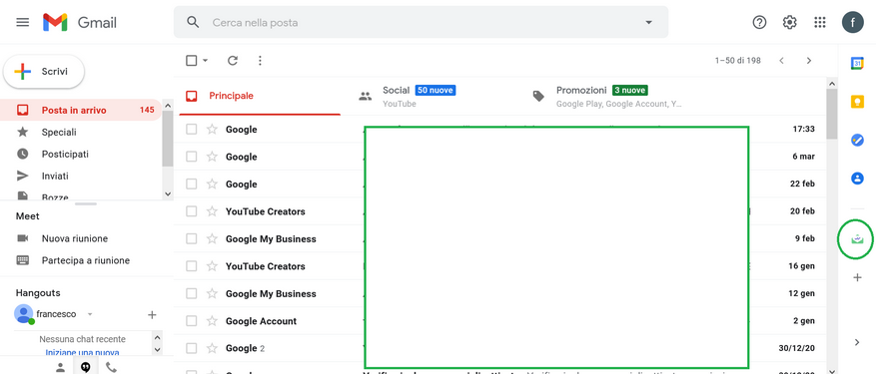Refresh the inbox
876x374 pixels.
pos(233,61)
